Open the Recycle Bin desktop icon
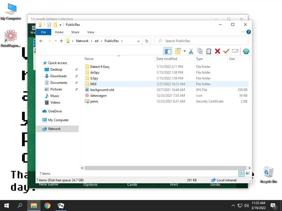This screenshot has height=211, width=282. pos(268,174)
